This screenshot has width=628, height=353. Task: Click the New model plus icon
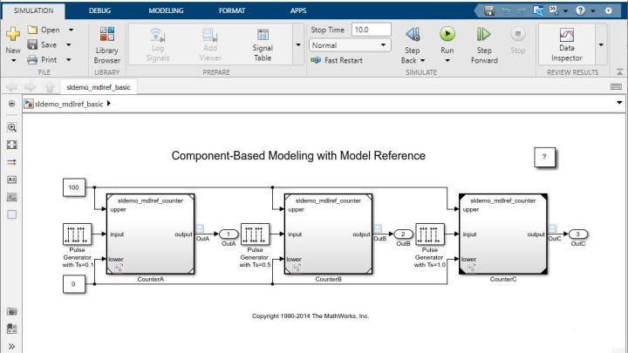pyautogui.click(x=13, y=34)
